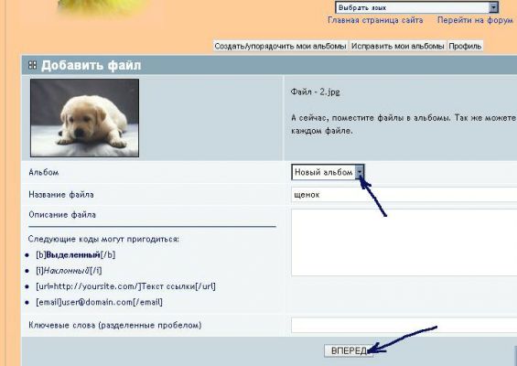
Task: Click the ВПЕРЕД button
Action: coord(349,350)
